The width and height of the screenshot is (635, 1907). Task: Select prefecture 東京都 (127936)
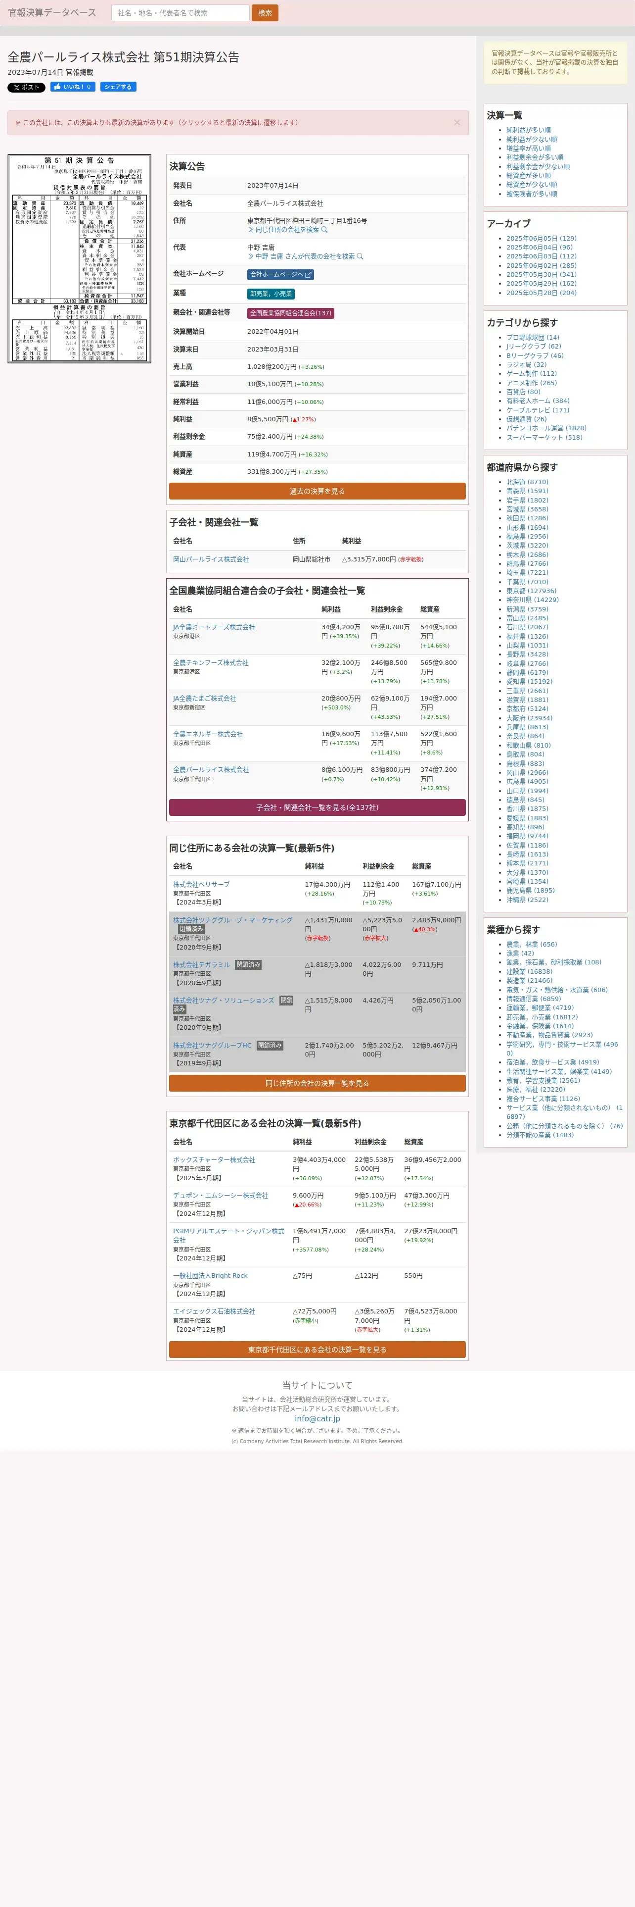tap(532, 591)
